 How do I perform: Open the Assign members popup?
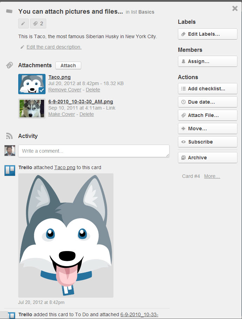[207, 61]
